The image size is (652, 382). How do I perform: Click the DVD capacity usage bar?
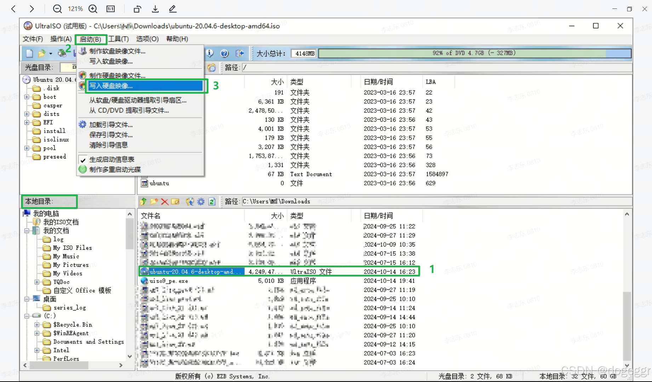click(x=475, y=53)
